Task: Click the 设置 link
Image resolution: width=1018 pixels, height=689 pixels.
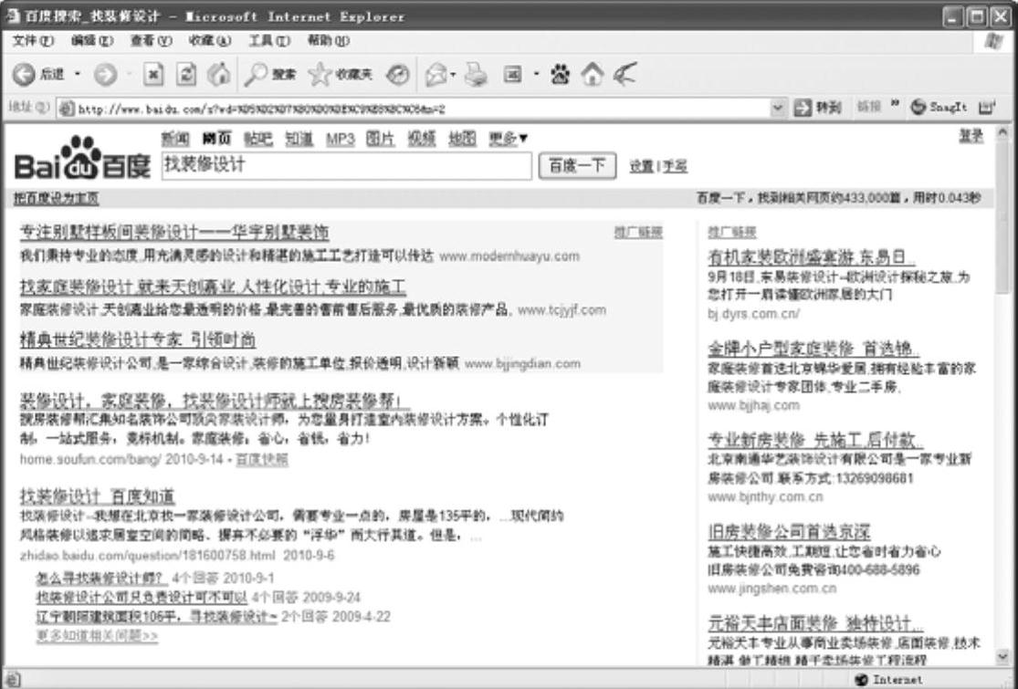Action: (642, 166)
